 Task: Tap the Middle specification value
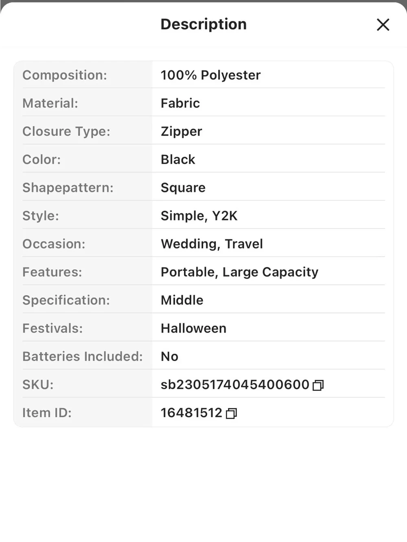[x=182, y=300]
